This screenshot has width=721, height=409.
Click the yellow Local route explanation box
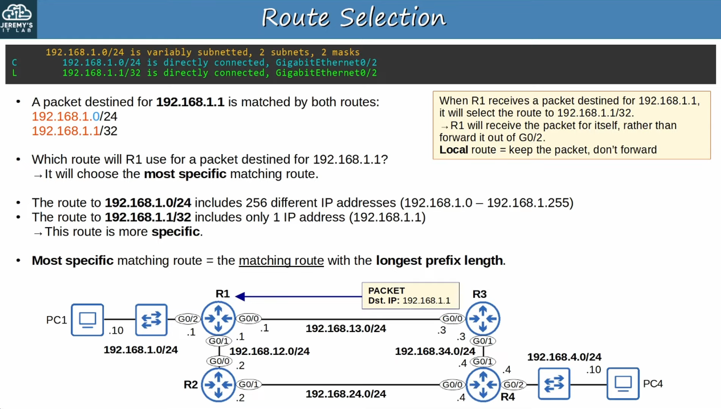pos(573,126)
